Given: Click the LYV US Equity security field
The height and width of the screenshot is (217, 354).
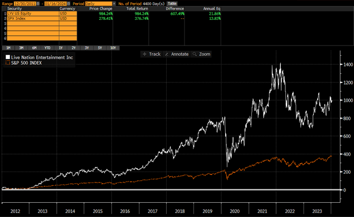Looking at the screenshot, I should pyautogui.click(x=33, y=14).
